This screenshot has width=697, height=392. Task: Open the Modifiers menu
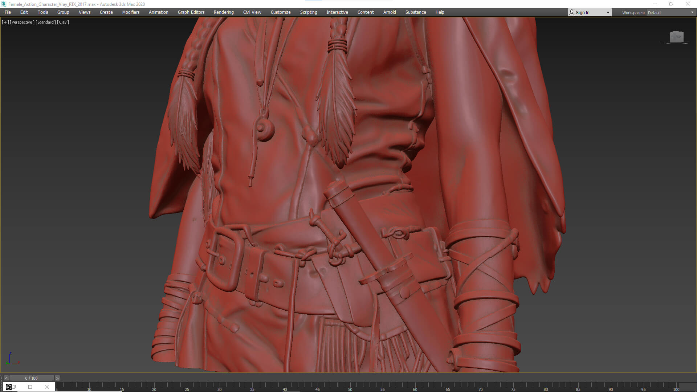[x=131, y=12]
